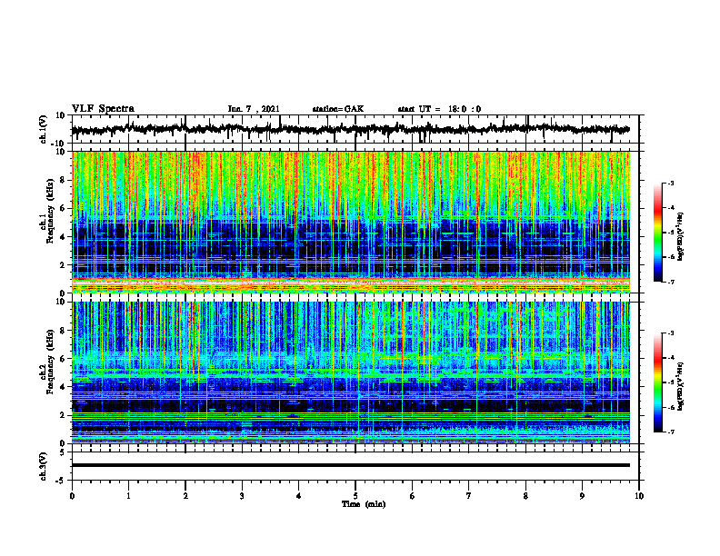Click the time axis tick label '5'
The width and height of the screenshot is (720, 556).
[355, 496]
